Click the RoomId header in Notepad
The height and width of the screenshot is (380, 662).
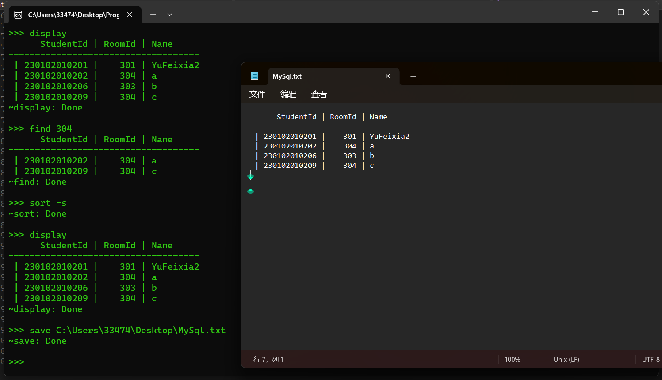[x=343, y=117]
